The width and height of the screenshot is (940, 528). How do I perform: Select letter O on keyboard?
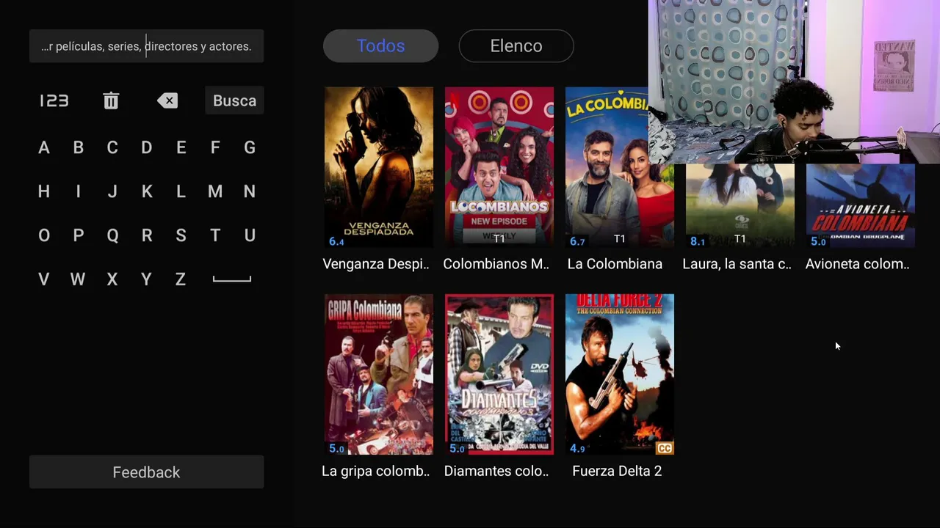tap(44, 235)
